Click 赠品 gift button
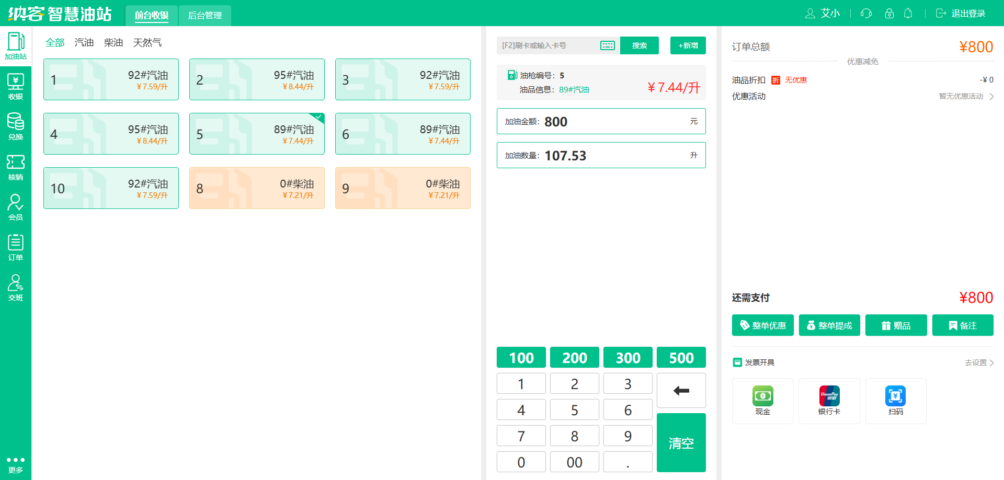The height and width of the screenshot is (480, 1004). (x=896, y=325)
